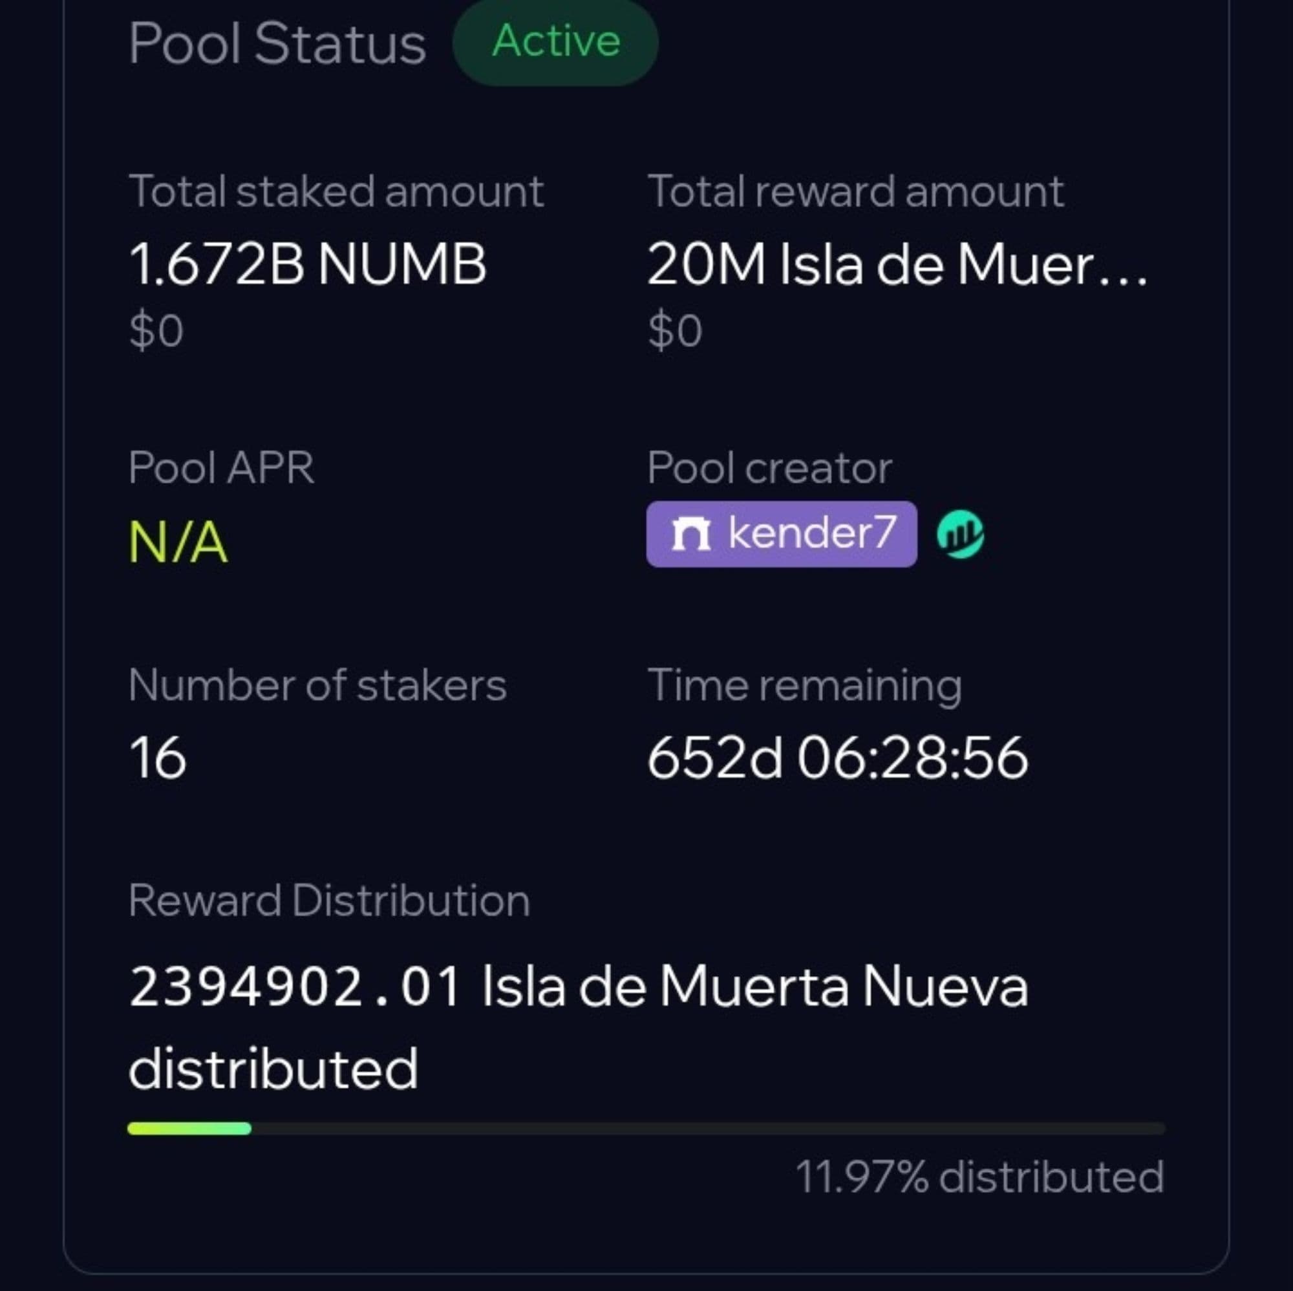Viewport: 1293px width, 1291px height.
Task: Click the truncated 20M Isla de Muer... reward text
Action: coord(897,265)
